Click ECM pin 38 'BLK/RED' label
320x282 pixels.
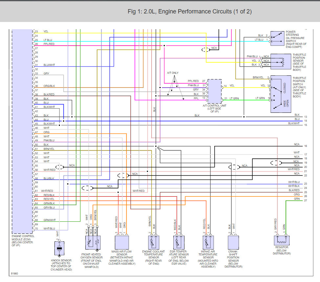pos(49,94)
